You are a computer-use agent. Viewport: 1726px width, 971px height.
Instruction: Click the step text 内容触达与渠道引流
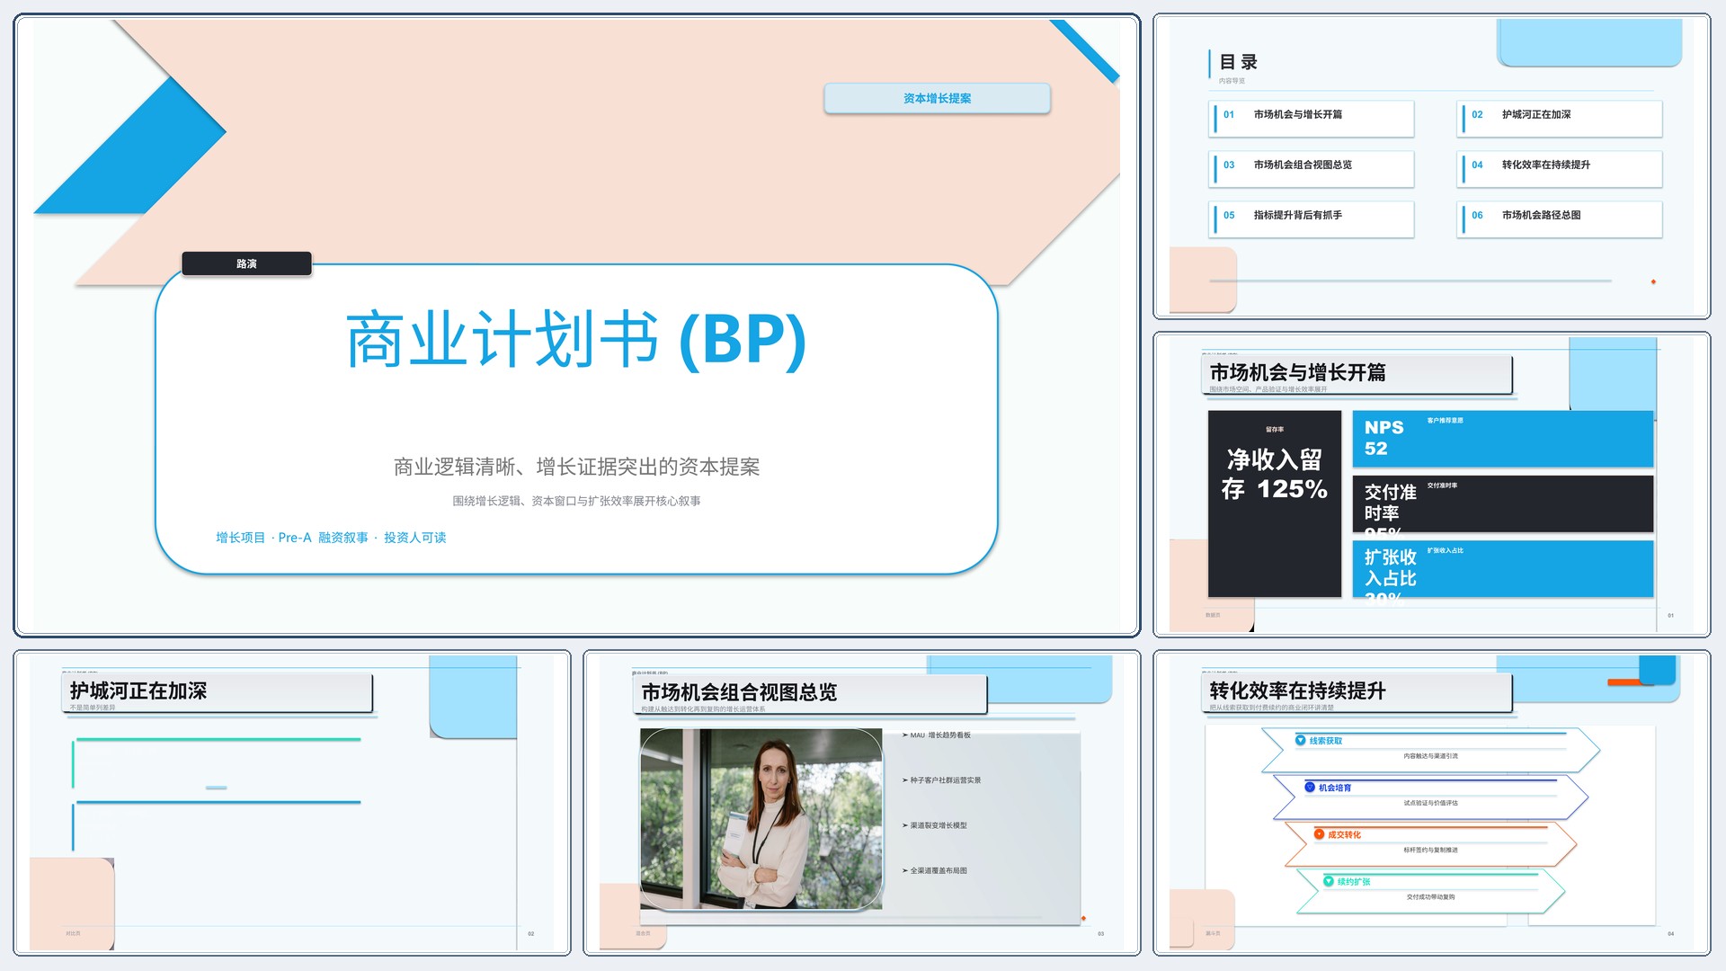coord(1430,756)
